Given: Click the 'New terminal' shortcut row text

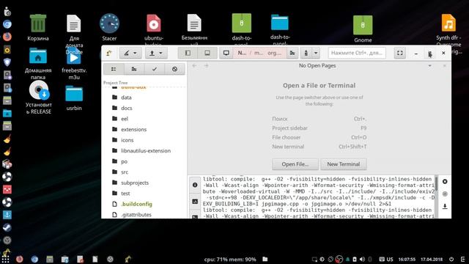Looking at the screenshot, I should pos(288,147).
